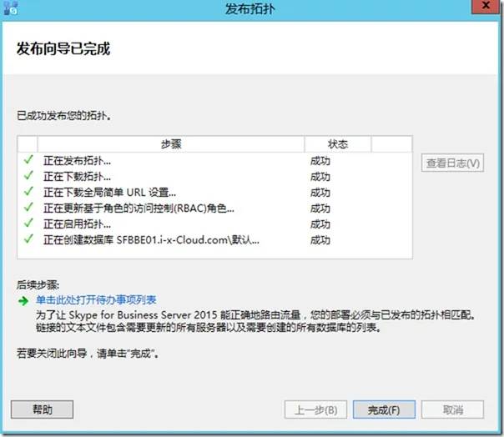Select the 正在下载全局简单 URL 设置... row
This screenshot has height=437, width=504.
pos(214,192)
